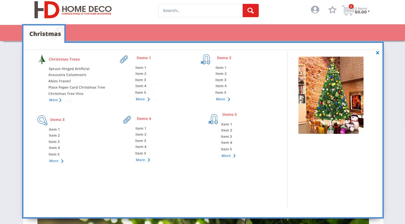This screenshot has height=224, width=405.
Task: Expand More under Christmas Trees
Action: (x=55, y=100)
